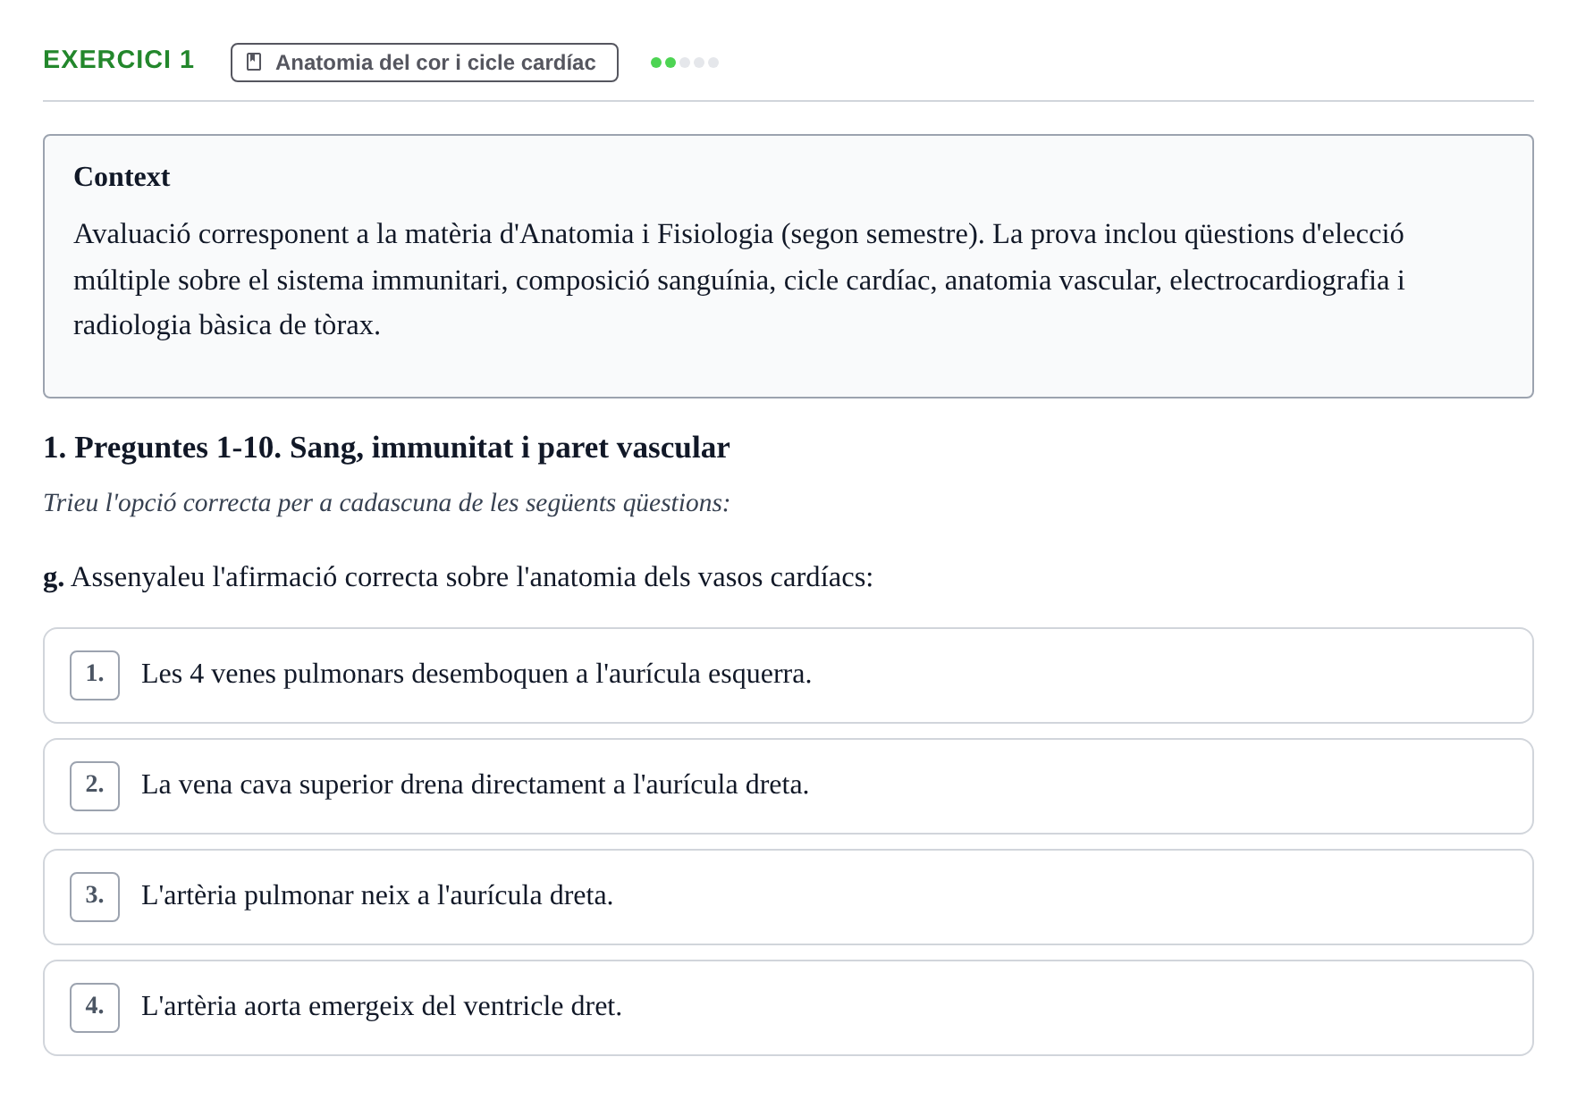
Task: Click the number 2 option badge
Action: pyautogui.click(x=95, y=786)
